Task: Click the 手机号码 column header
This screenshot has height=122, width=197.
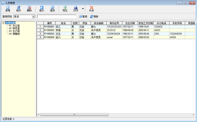Action: pyautogui.click(x=177, y=23)
